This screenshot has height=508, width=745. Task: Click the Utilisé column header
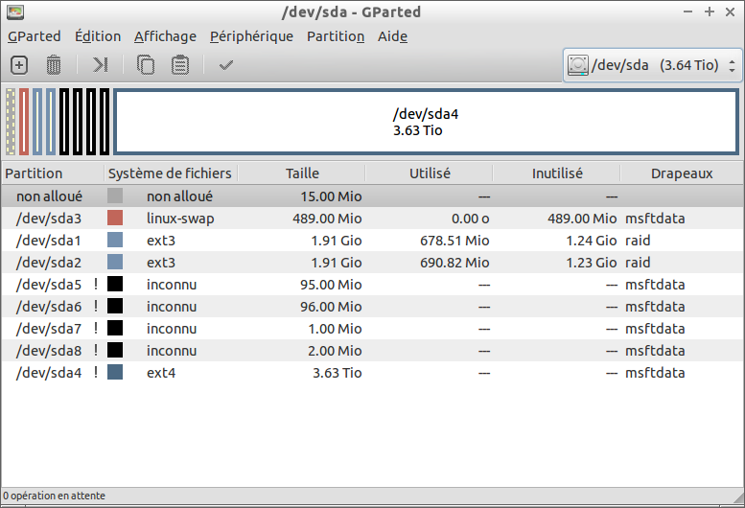(x=430, y=173)
